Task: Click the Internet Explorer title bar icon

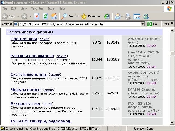Action: 2,2
